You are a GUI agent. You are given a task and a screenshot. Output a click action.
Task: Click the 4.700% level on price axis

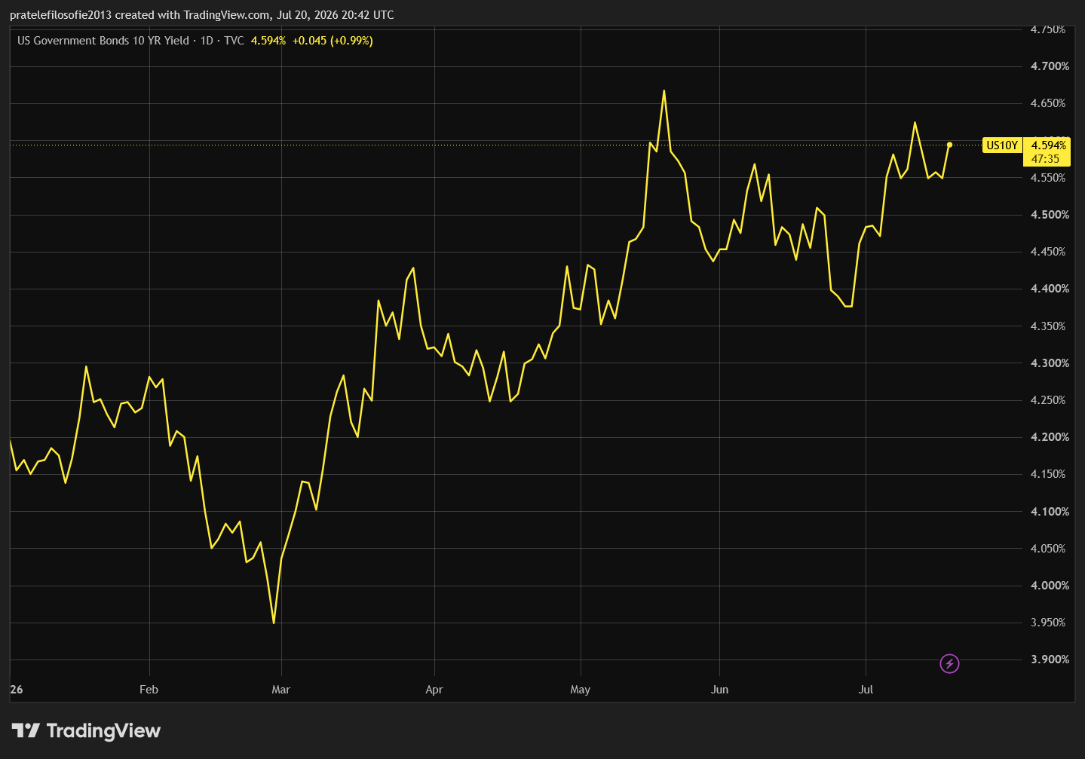(x=1050, y=66)
